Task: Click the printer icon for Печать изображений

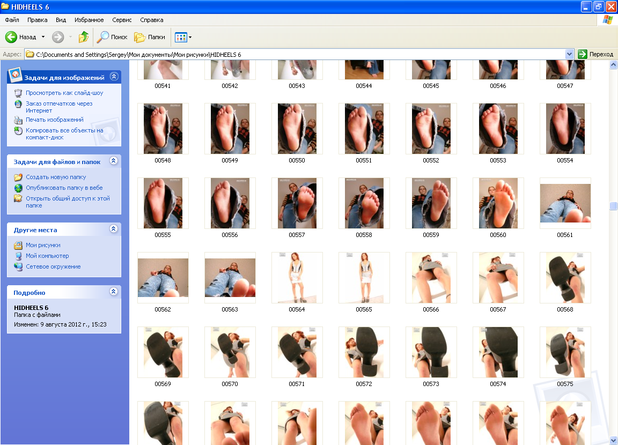Action: click(18, 120)
